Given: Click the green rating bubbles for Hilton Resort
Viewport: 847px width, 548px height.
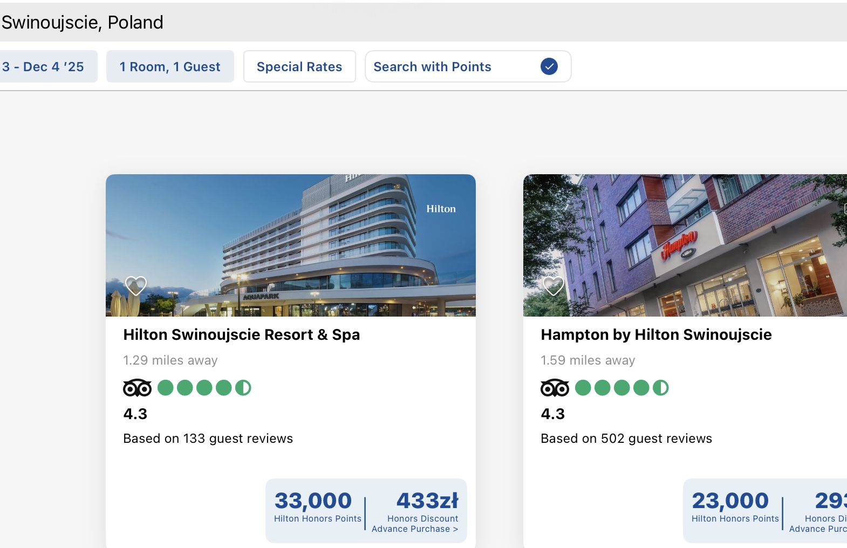Looking at the screenshot, I should point(204,388).
